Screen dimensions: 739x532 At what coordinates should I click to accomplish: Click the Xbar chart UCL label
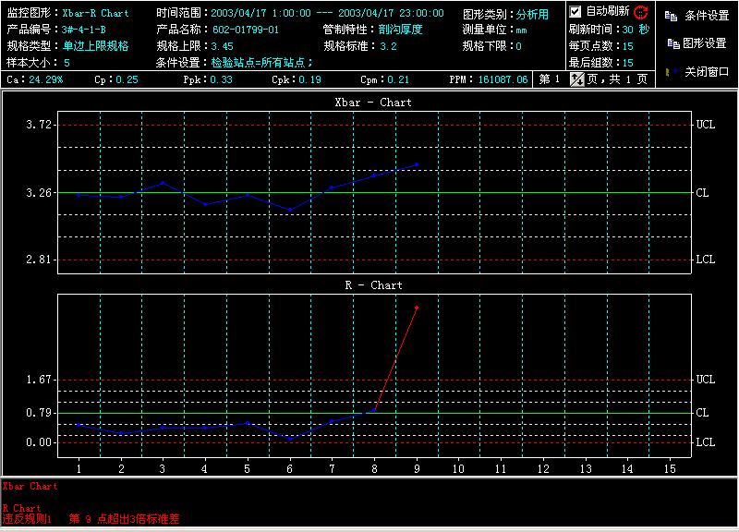(x=706, y=125)
